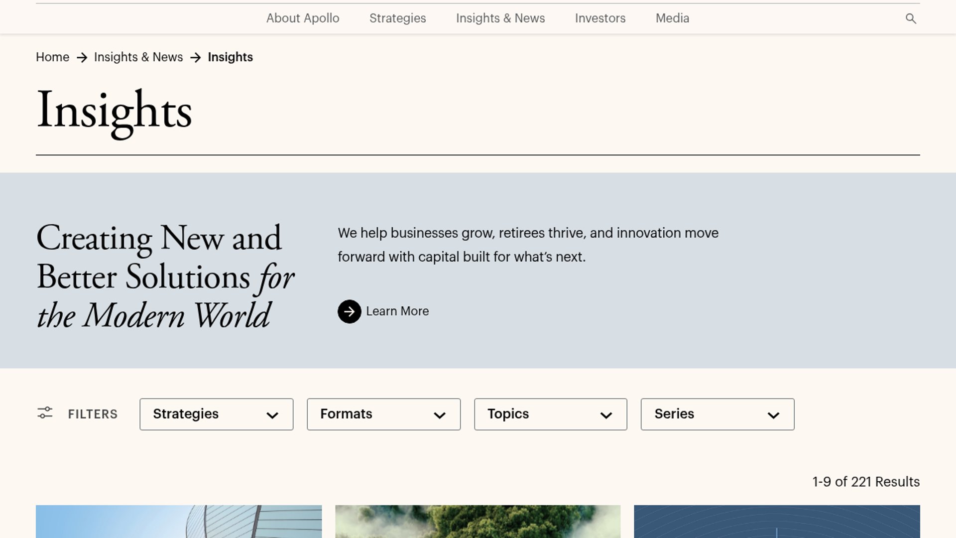Open the Media menu
The width and height of the screenshot is (956, 538).
coord(672,18)
